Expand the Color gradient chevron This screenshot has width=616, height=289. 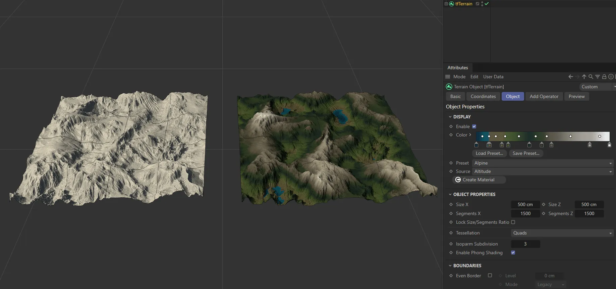[470, 135]
